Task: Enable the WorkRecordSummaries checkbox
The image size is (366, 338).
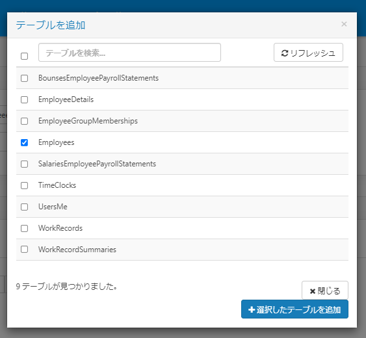Action: [24, 250]
